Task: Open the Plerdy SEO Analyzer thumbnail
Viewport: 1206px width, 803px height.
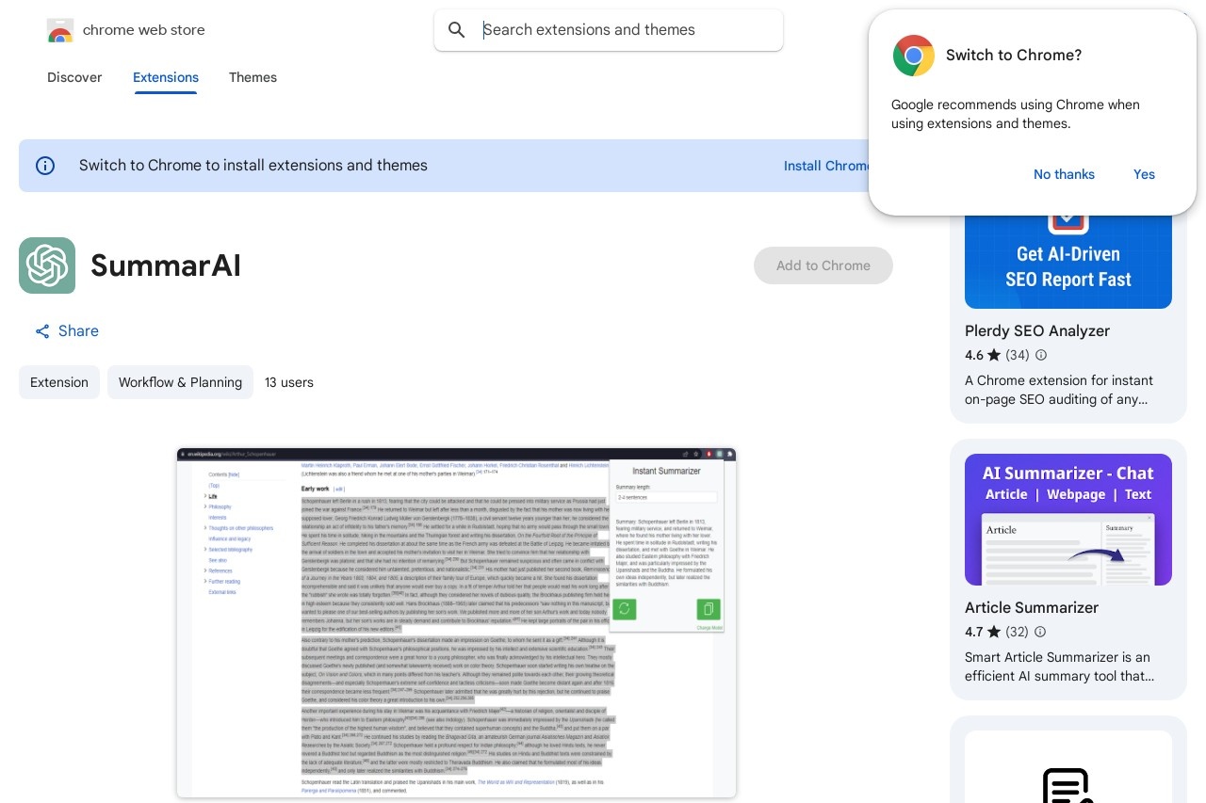Action: pos(1068,260)
